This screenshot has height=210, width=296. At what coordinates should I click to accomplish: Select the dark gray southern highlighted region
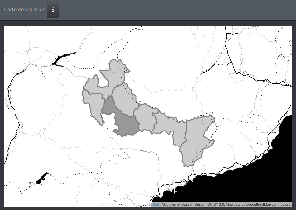127,124
